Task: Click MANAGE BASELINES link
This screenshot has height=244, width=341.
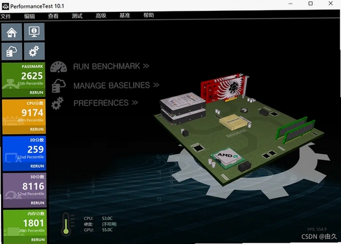Action: point(116,85)
